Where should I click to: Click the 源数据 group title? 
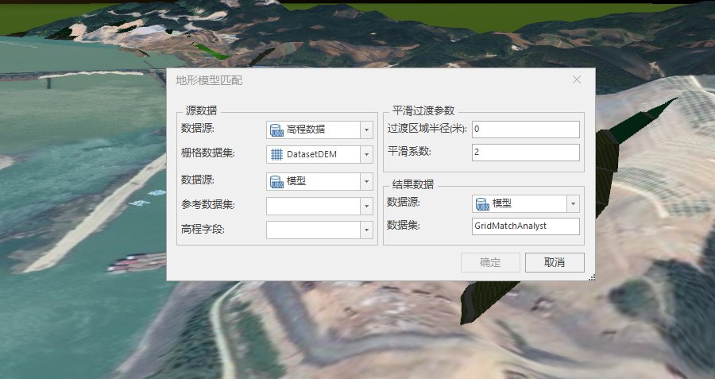201,110
